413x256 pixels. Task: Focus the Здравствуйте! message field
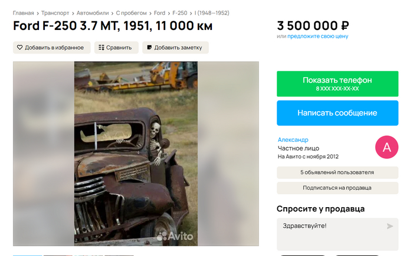(x=337, y=234)
